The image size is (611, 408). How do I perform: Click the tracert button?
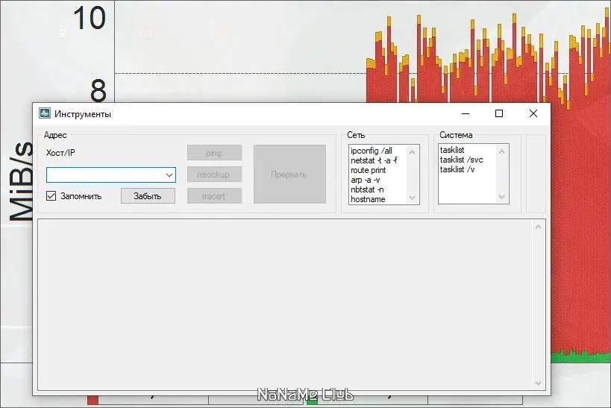point(214,196)
